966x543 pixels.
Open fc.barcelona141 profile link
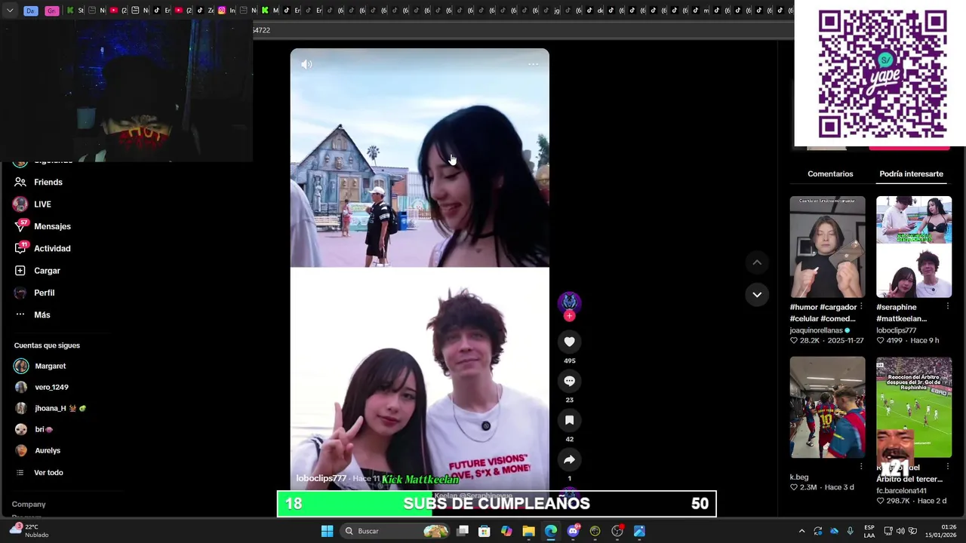pos(901,491)
